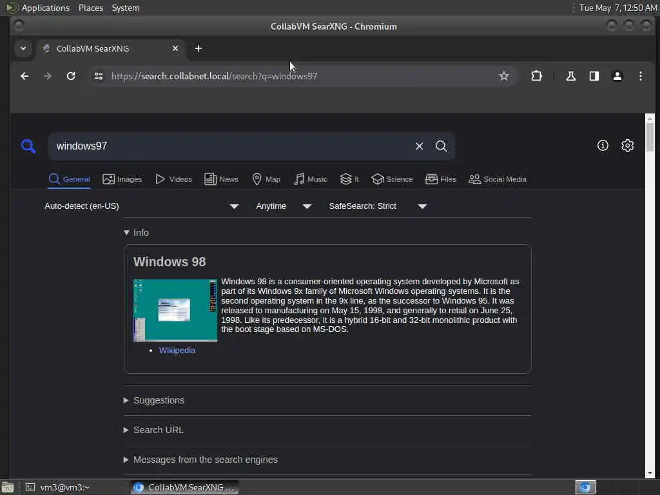Open the tab search dropdown

coord(23,48)
